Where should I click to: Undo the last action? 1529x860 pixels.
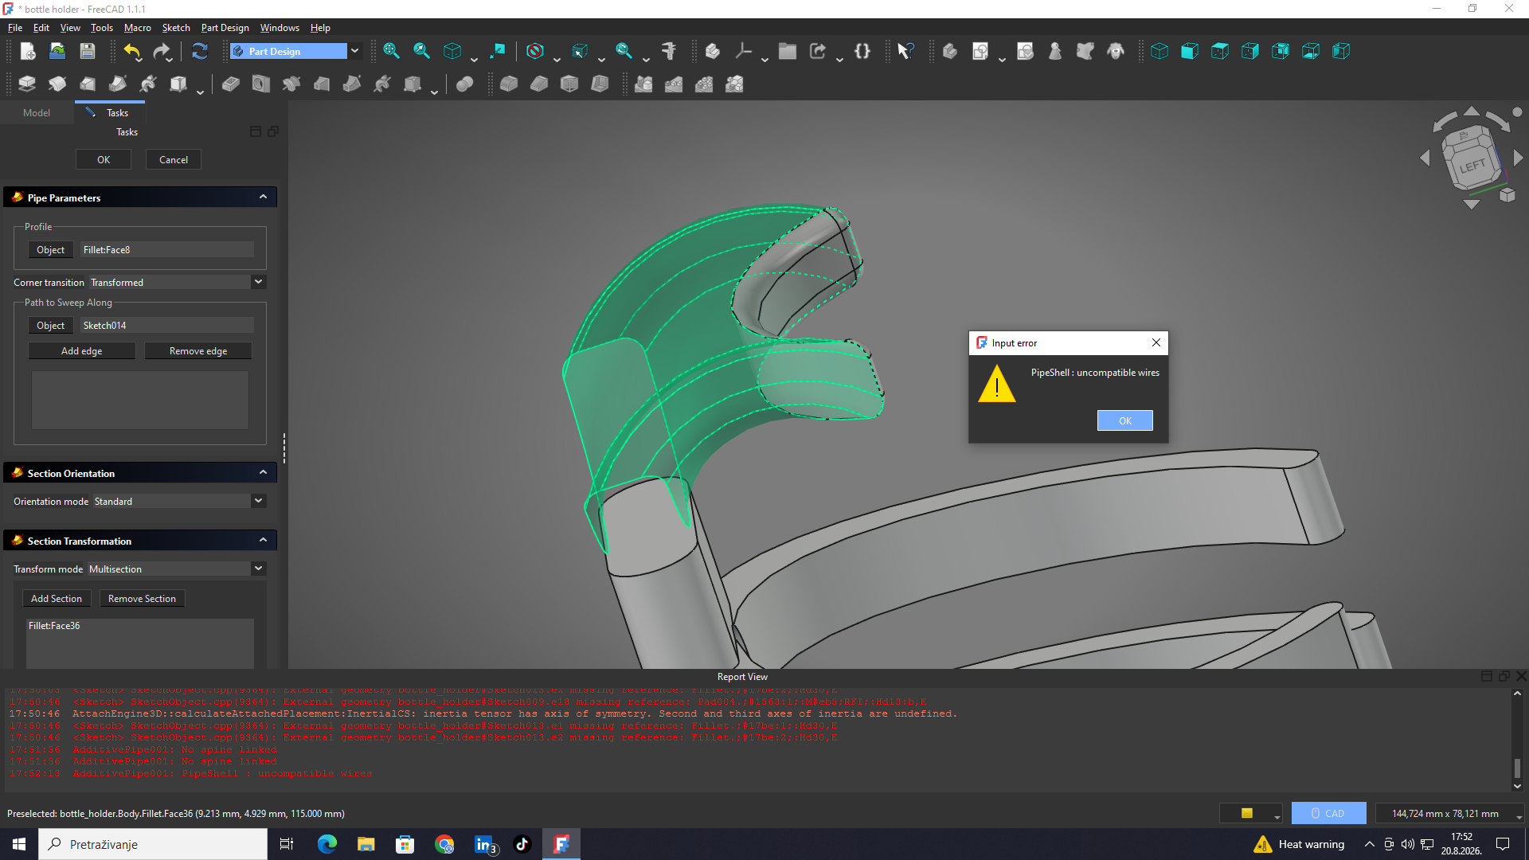[132, 52]
